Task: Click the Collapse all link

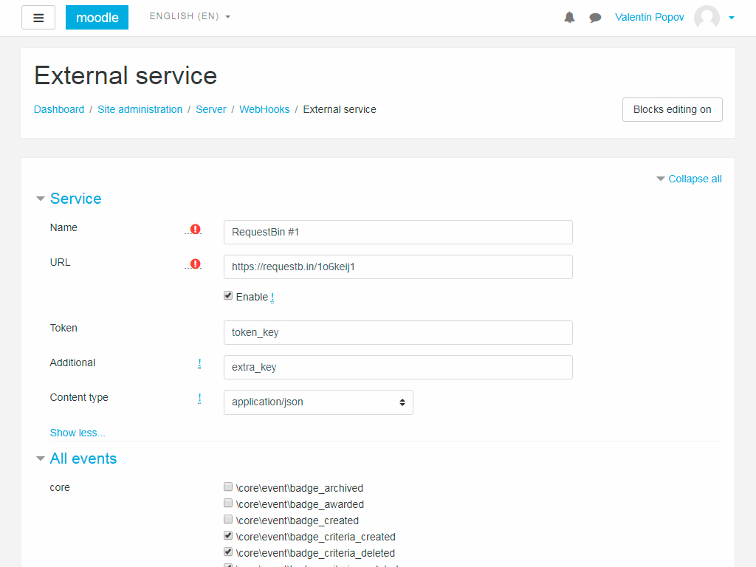Action: [695, 179]
